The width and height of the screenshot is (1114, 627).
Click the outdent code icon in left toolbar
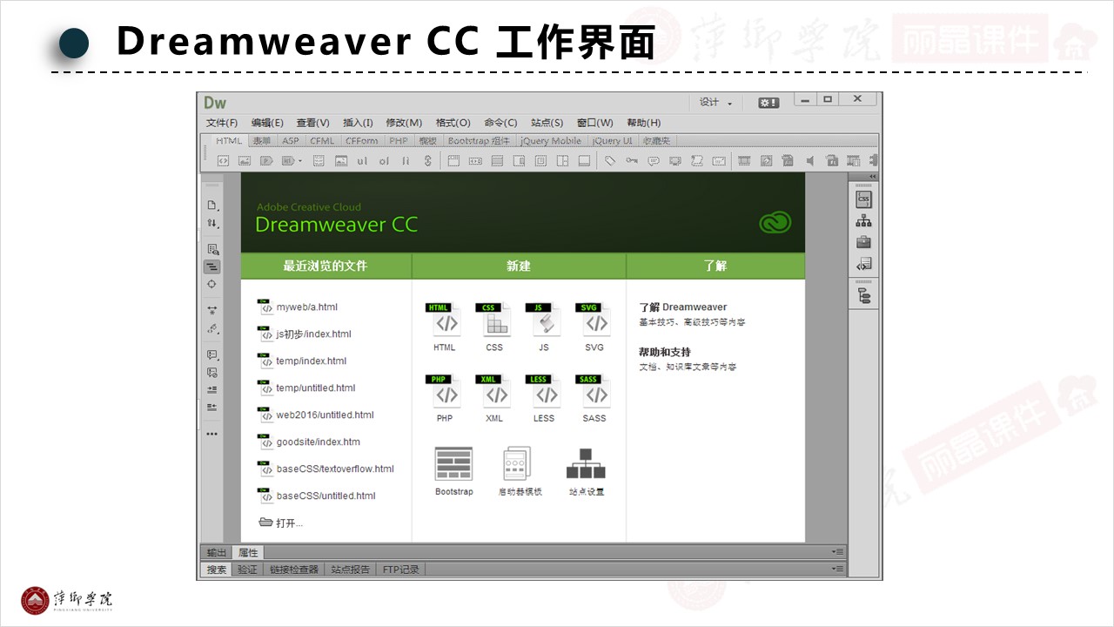(211, 407)
